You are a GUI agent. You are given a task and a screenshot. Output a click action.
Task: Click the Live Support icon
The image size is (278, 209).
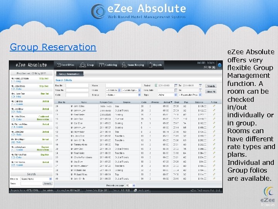click(135, 190)
